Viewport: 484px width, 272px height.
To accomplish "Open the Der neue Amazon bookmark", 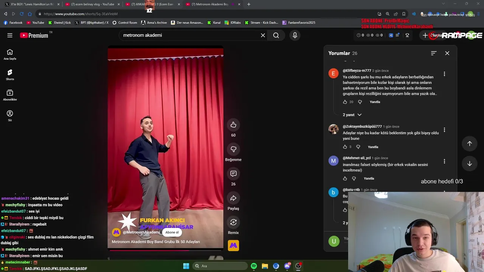I will [187, 23].
